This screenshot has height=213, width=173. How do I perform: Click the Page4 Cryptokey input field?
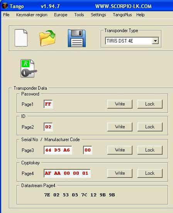click(67, 173)
